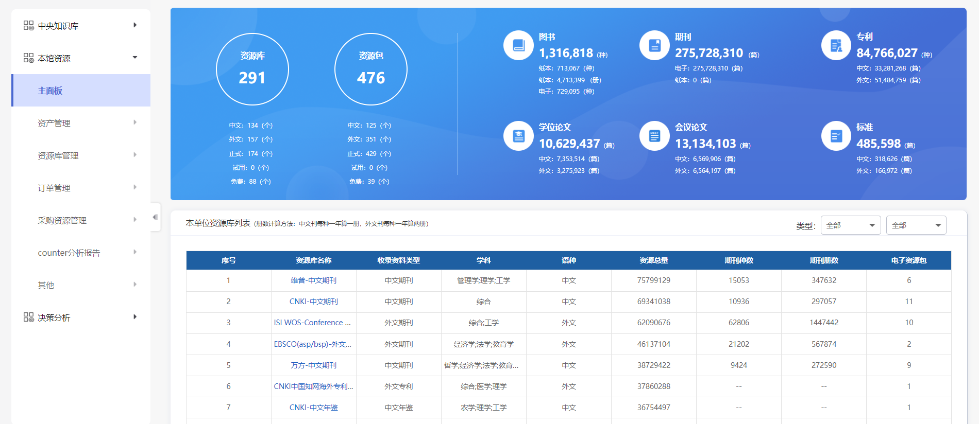Viewport: 979px width, 424px height.
Task: Click the 中央知识库 grid icon
Action: pyautogui.click(x=29, y=25)
